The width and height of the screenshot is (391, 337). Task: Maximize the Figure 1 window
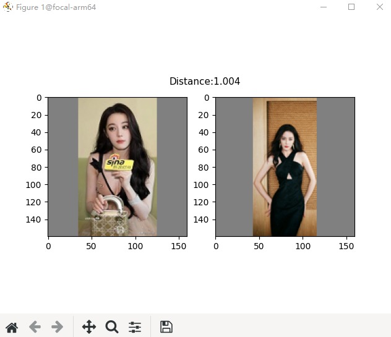coord(351,7)
